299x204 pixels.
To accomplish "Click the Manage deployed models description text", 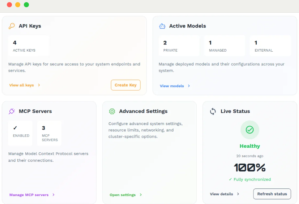I will click(221, 67).
